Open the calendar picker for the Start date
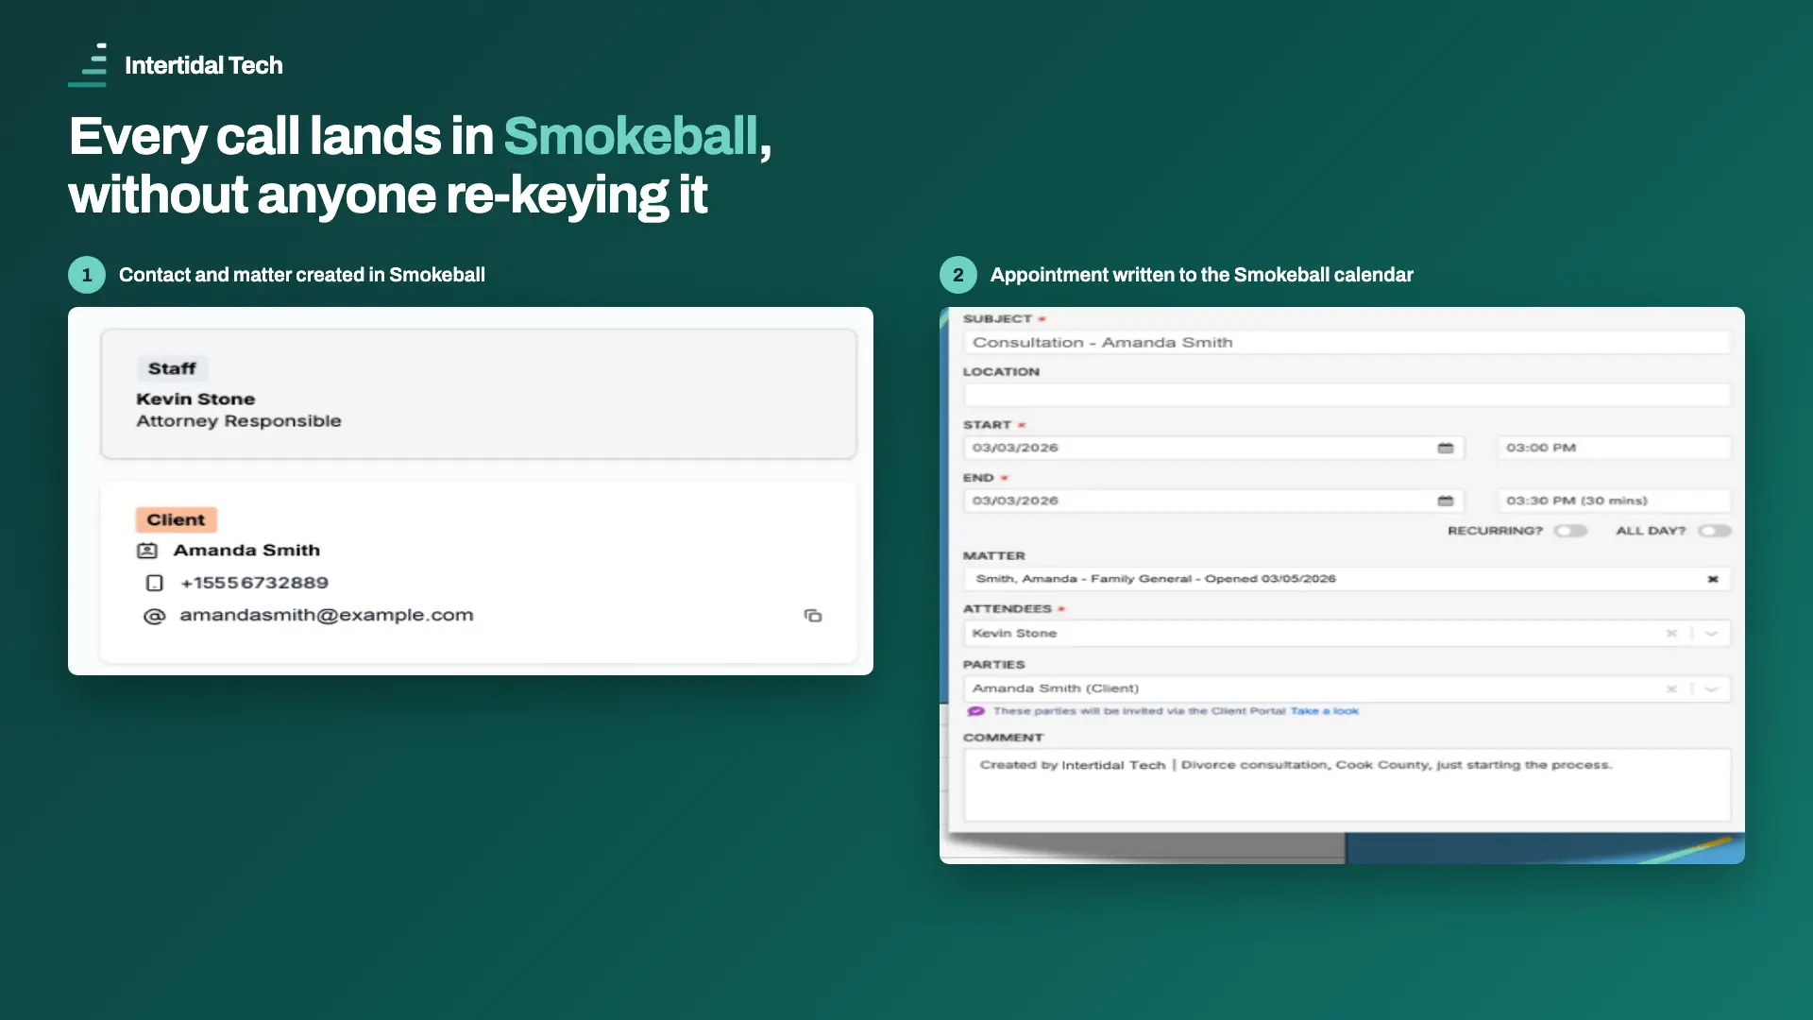This screenshot has height=1020, width=1813. click(x=1446, y=448)
